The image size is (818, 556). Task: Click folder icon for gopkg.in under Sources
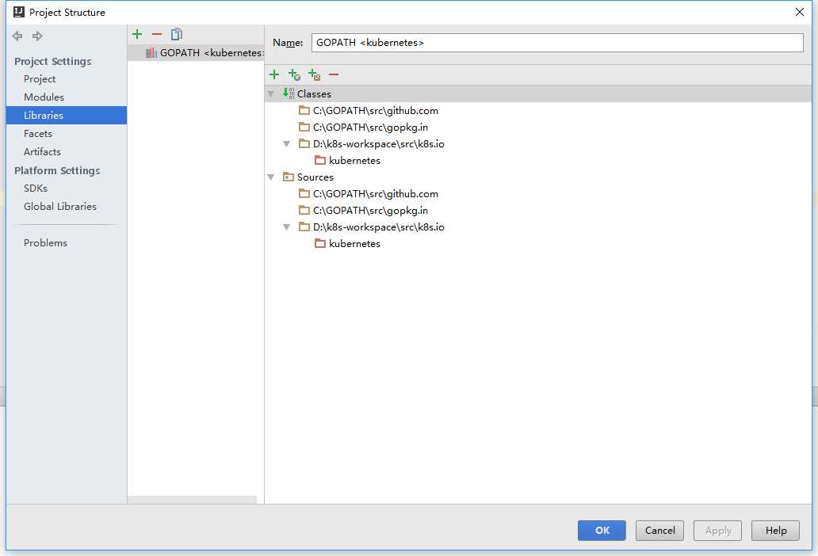pyautogui.click(x=304, y=211)
